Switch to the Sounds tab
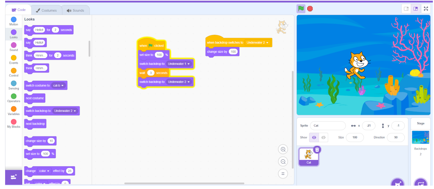Viewport: 434px width, 189px height. click(x=76, y=10)
